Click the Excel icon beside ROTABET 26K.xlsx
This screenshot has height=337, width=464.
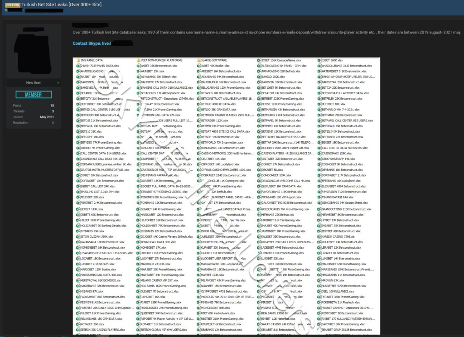pos(78,324)
